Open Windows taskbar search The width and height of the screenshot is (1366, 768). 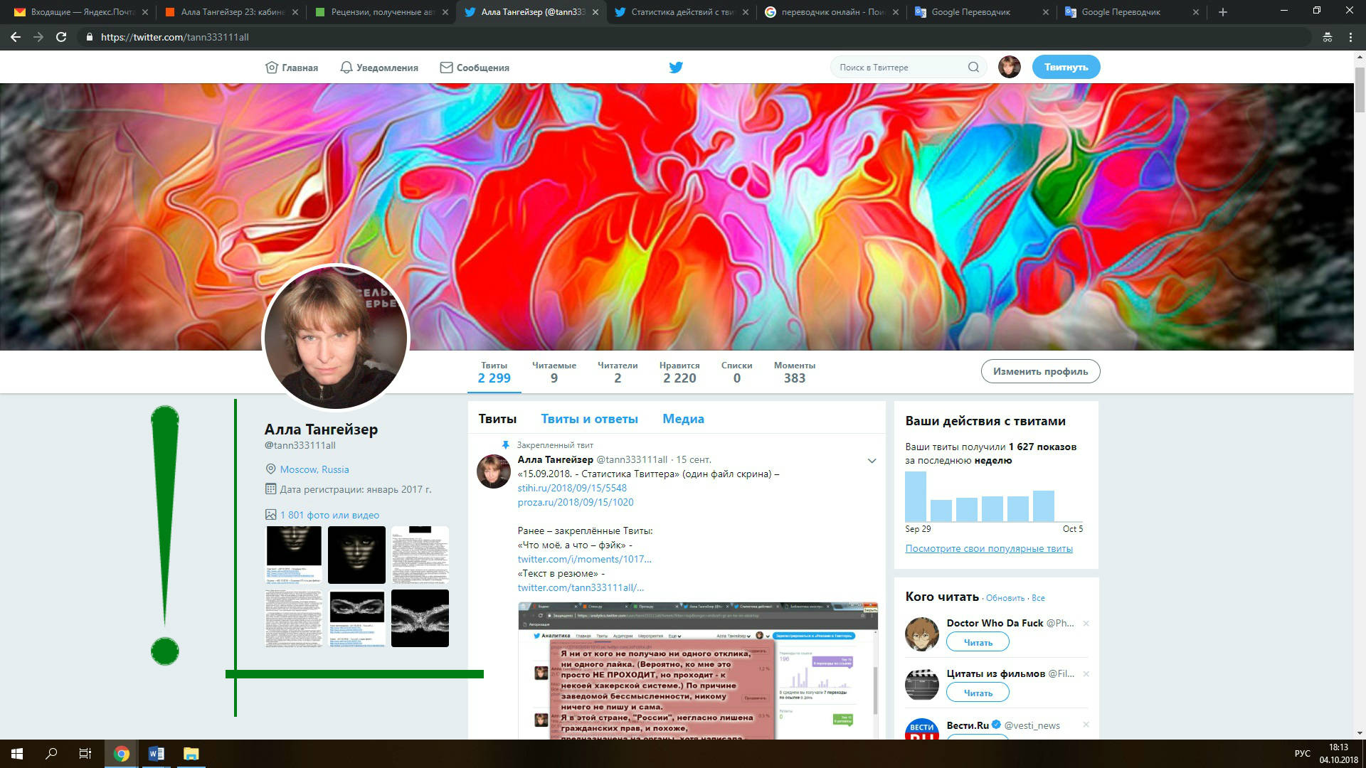pyautogui.click(x=51, y=754)
